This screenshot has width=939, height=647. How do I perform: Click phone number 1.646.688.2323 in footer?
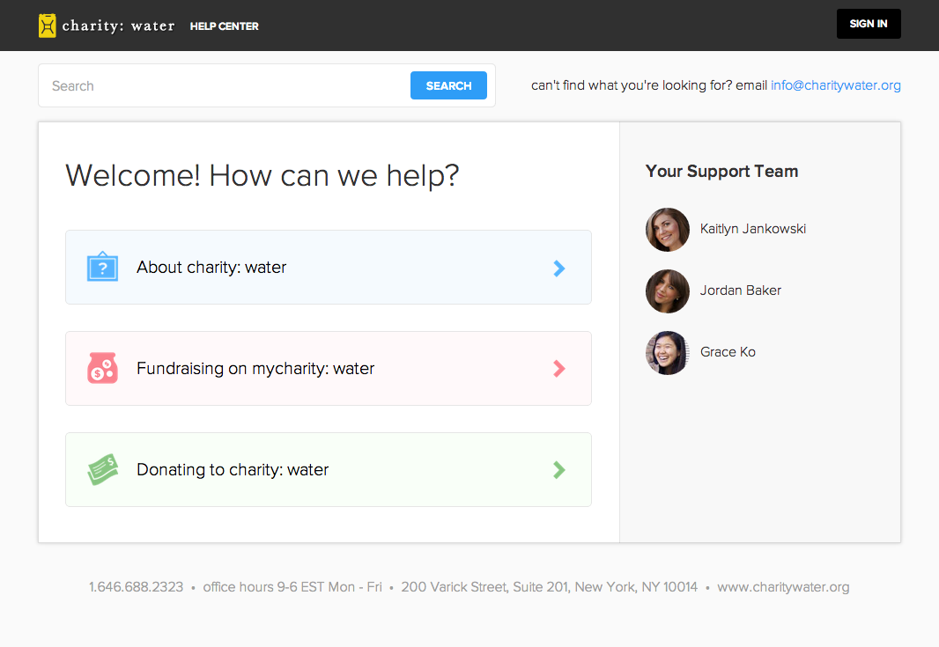pyautogui.click(x=136, y=587)
